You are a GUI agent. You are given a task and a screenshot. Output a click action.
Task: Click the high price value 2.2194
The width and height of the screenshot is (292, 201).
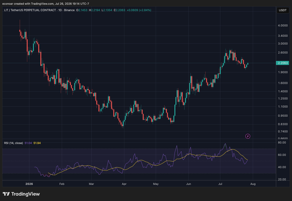95,10
